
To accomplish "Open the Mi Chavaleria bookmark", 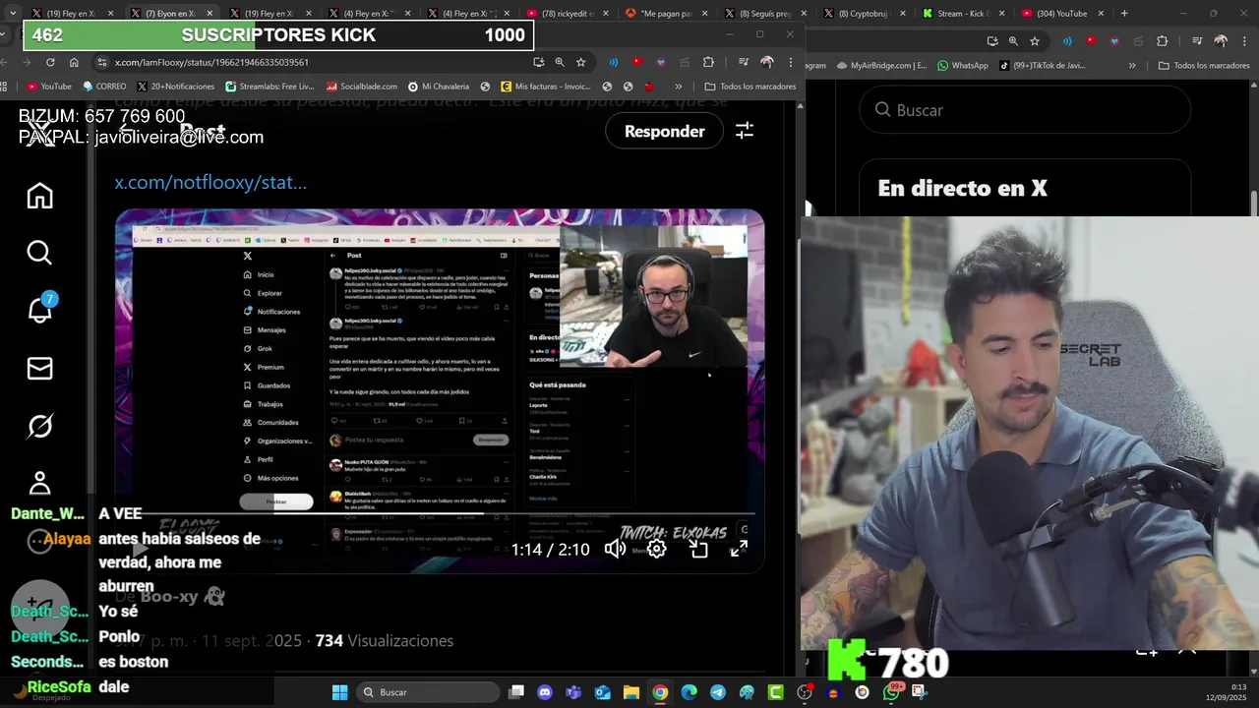I will pos(439,87).
